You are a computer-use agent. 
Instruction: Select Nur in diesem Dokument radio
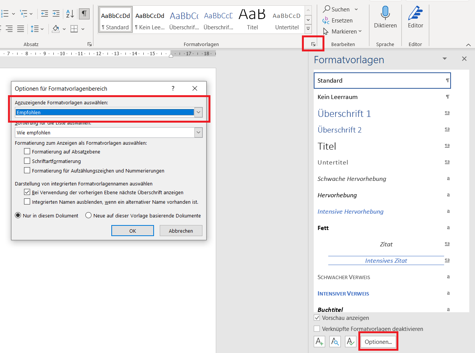pos(18,216)
